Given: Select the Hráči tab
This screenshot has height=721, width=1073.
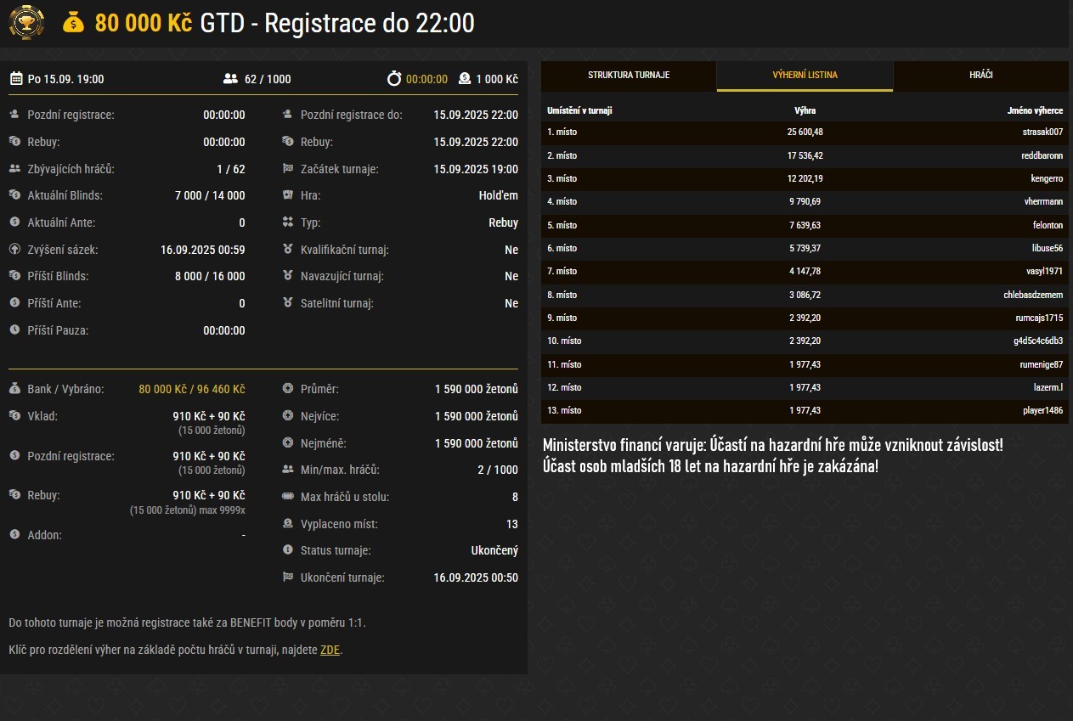Looking at the screenshot, I should tap(980, 76).
